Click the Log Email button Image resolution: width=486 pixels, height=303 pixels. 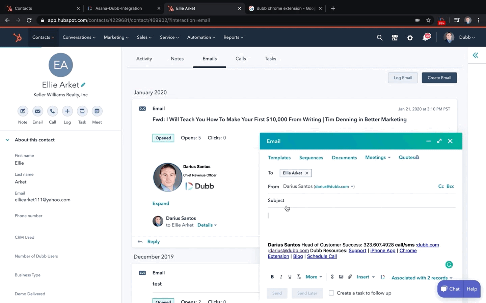pos(403,78)
